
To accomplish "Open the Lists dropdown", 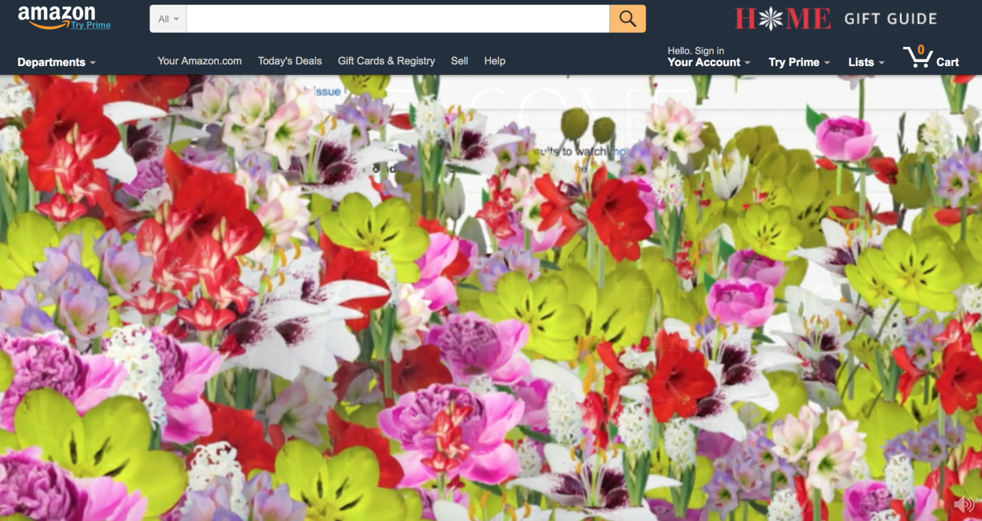I will tap(866, 62).
